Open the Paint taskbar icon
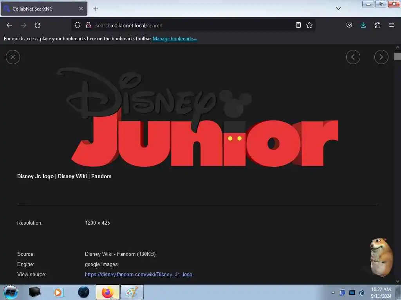401x300 pixels. point(132,292)
